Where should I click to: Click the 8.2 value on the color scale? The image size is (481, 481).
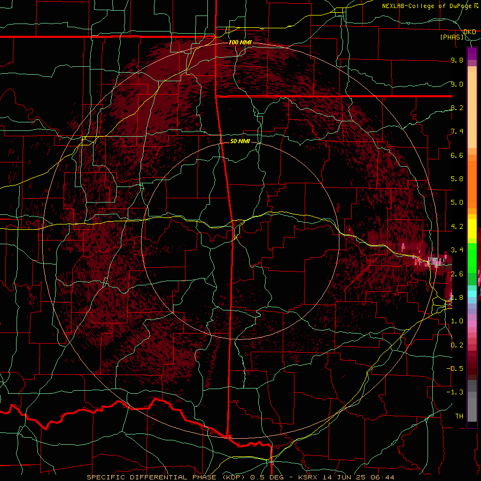(457, 107)
